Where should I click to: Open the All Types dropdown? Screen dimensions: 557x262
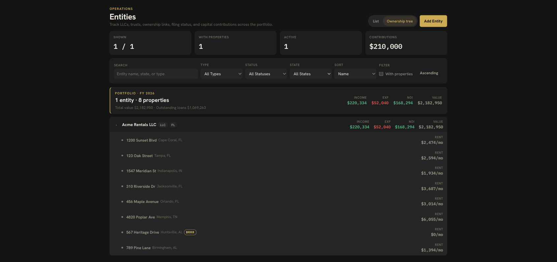click(221, 74)
